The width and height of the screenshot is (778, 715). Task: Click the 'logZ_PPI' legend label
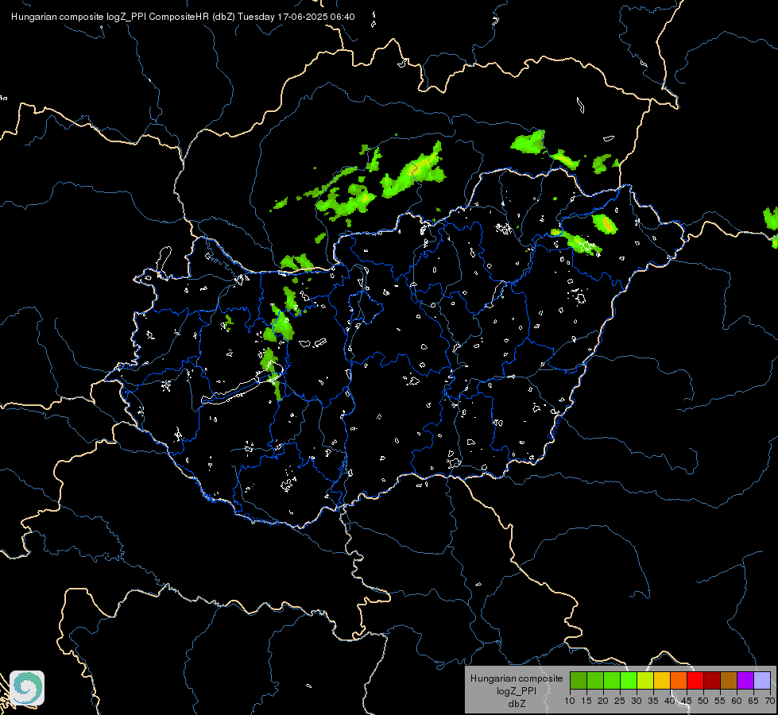pos(517,691)
